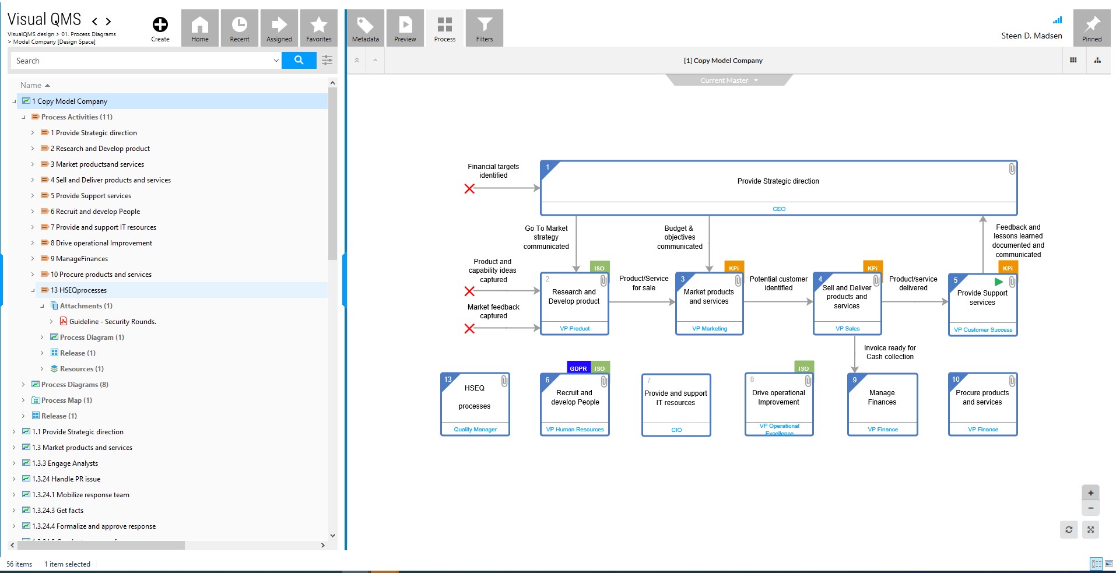The image size is (1116, 573).
Task: Expand diagram to fullscreen with the expand icon
Action: tap(1091, 530)
